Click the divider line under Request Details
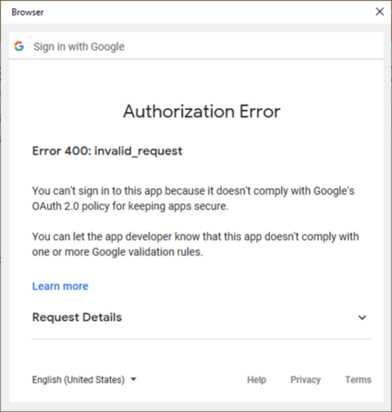392x412 pixels. point(202,339)
